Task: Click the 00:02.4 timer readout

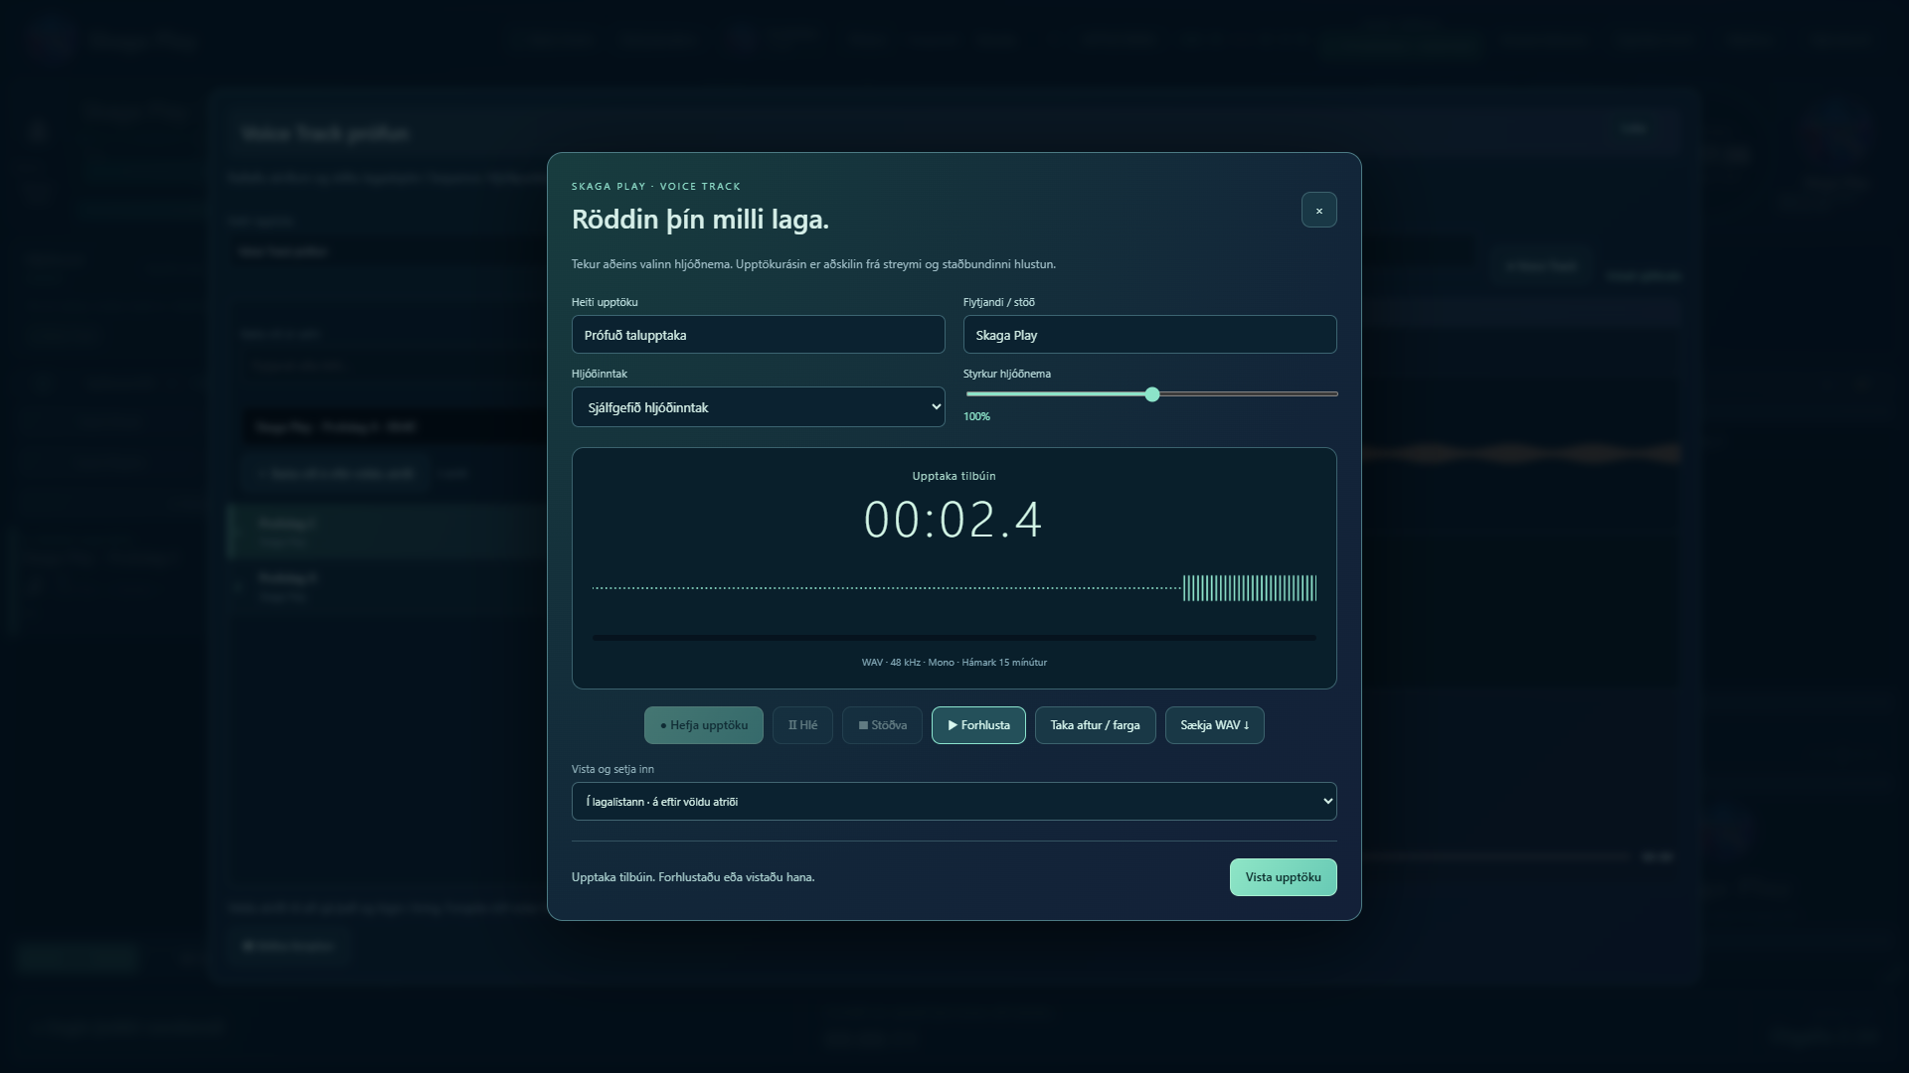Action: coord(954,520)
